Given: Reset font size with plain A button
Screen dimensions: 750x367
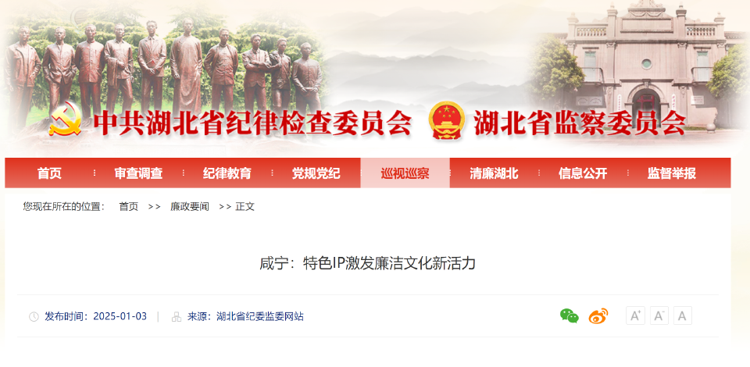Looking at the screenshot, I should pos(683,316).
